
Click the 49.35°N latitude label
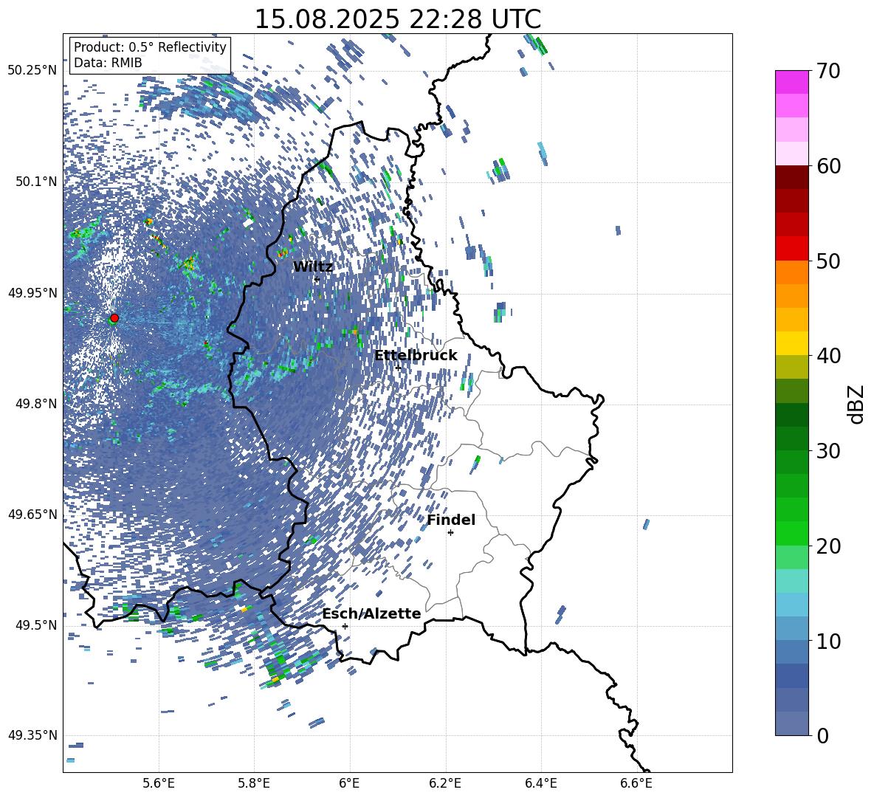(32, 735)
